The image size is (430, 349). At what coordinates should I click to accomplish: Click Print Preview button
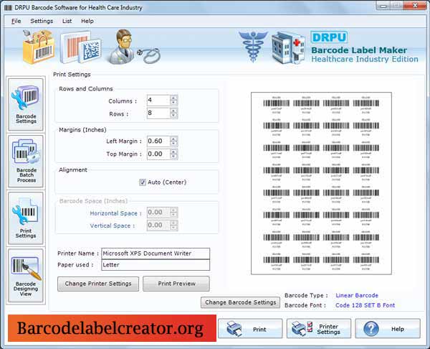pos(176,284)
